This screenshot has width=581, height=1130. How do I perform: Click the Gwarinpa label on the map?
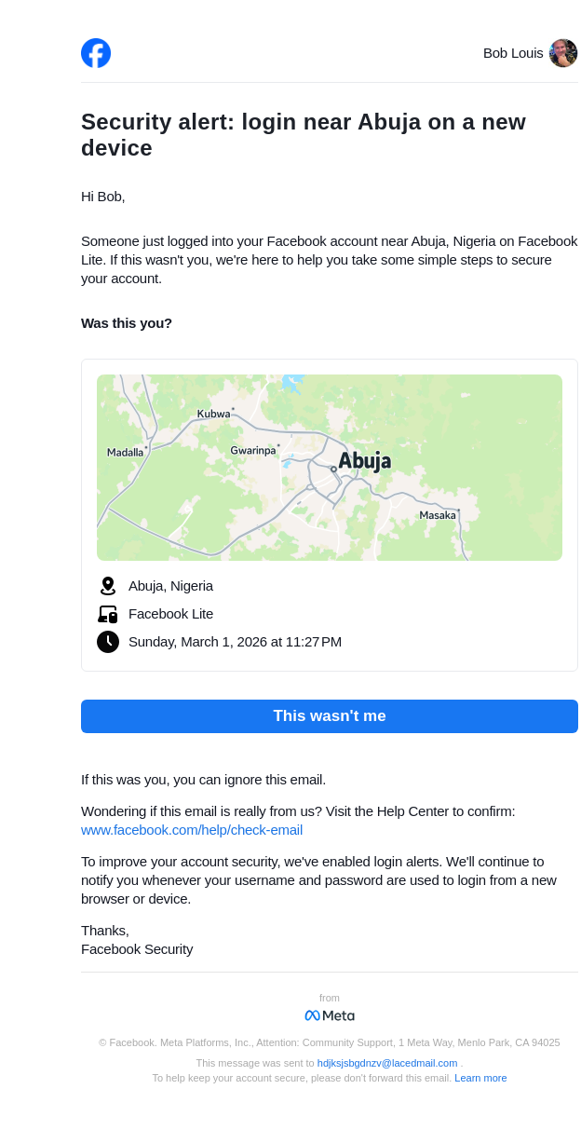(253, 451)
